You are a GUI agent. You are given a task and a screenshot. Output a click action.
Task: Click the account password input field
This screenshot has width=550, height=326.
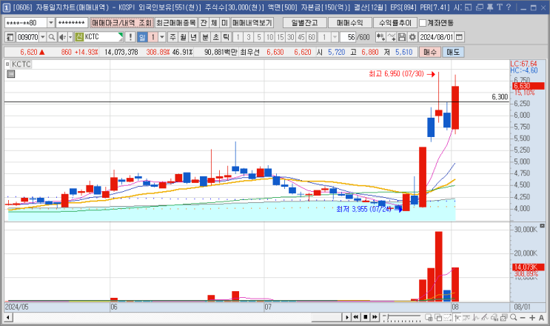(x=72, y=23)
